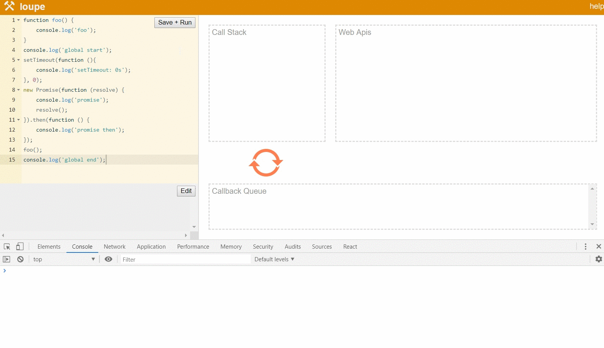Switch to the Elements tab

(49, 247)
